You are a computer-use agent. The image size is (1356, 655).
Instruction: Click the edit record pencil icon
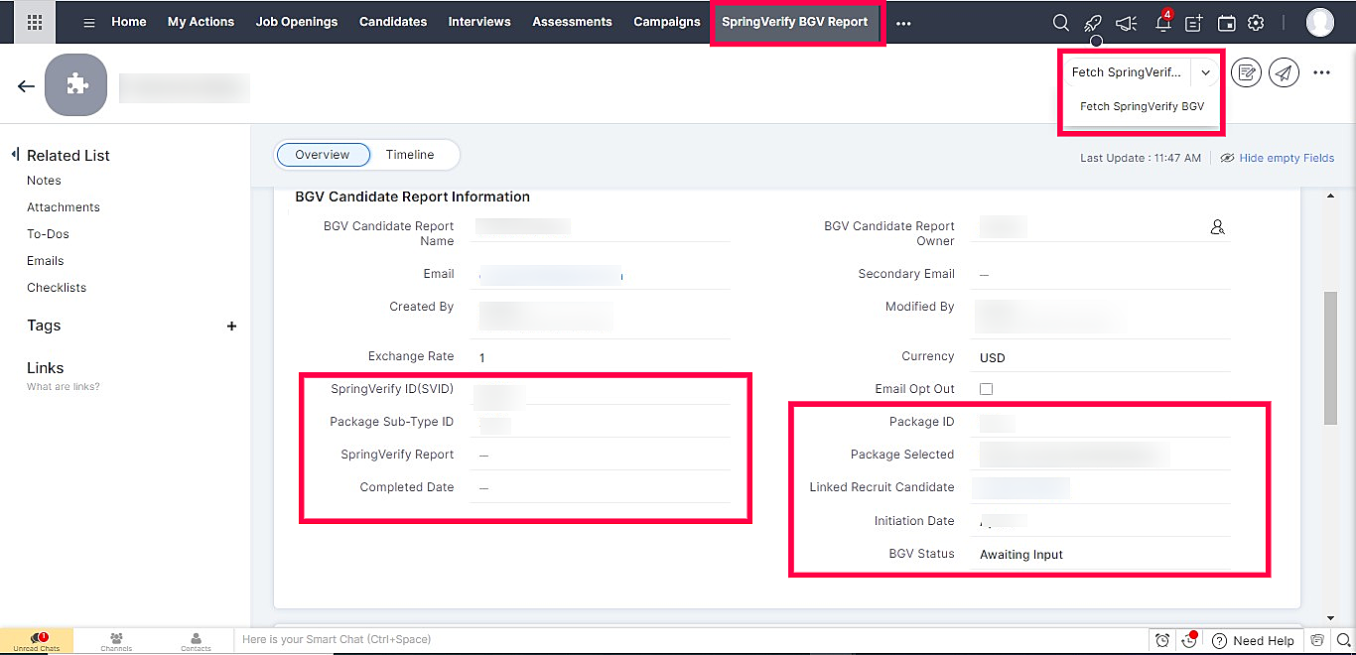[1246, 72]
